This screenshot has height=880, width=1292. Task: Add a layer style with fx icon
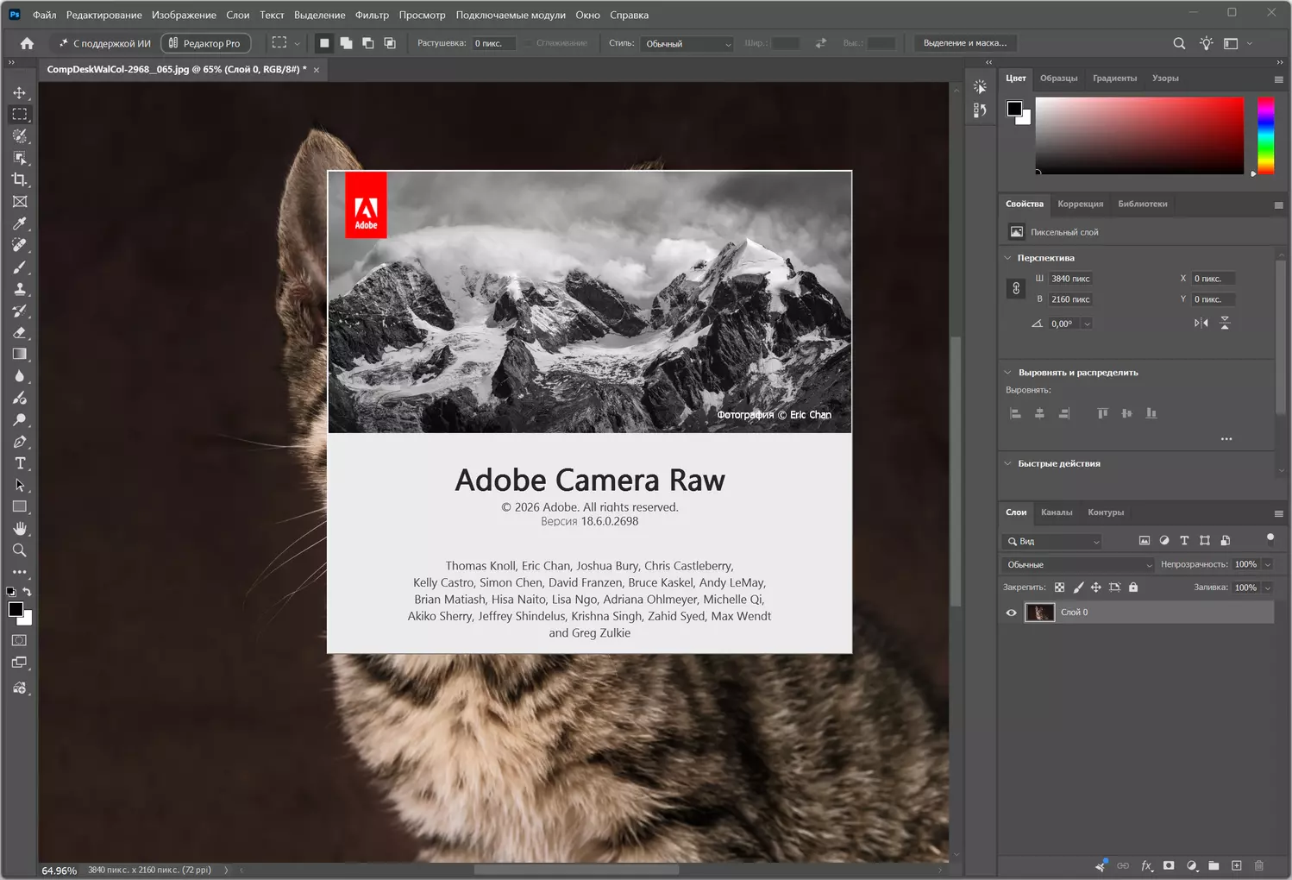[x=1146, y=865]
